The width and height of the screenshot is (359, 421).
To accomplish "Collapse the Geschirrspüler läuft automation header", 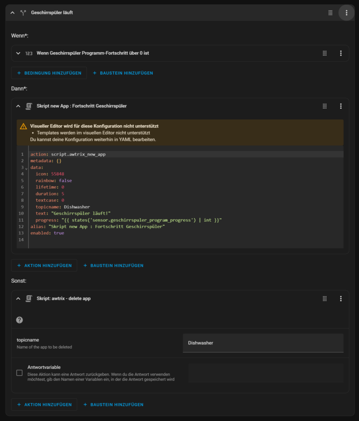I will pyautogui.click(x=12, y=13).
